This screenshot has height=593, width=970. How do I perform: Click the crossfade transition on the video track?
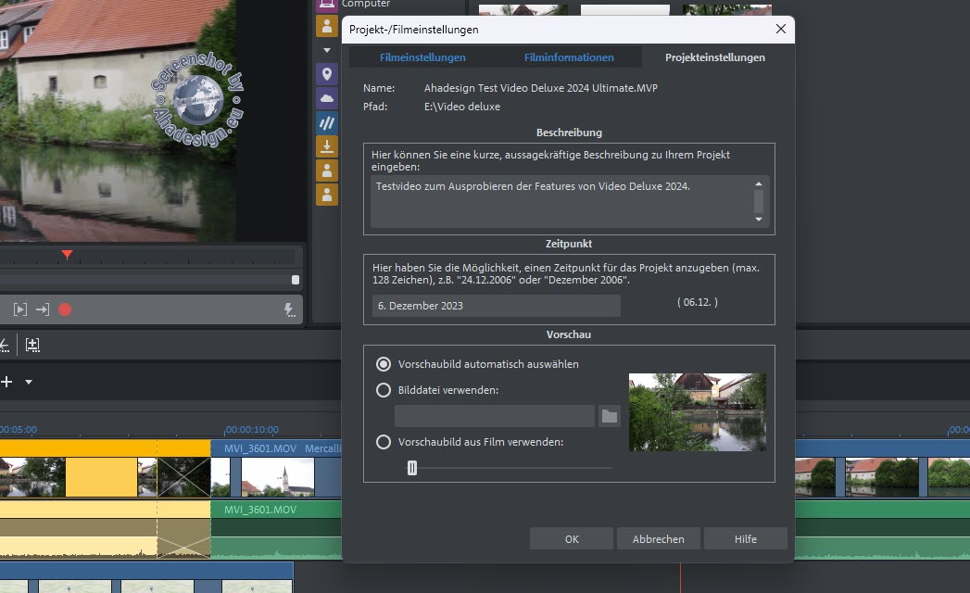tap(183, 477)
